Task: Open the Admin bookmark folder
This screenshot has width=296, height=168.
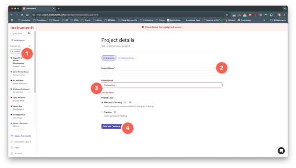Action: coord(97,20)
